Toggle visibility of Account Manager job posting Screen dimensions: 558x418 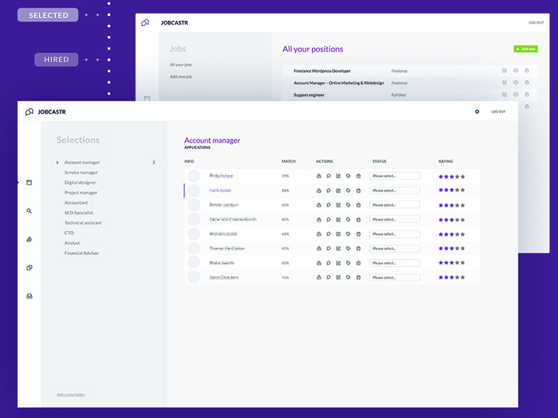tap(515, 83)
